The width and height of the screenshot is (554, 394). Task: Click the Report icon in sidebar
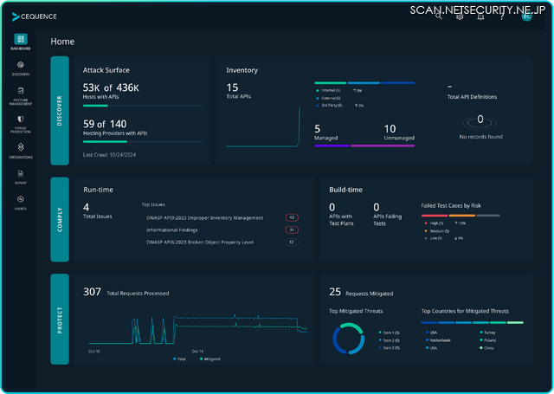[x=21, y=175]
